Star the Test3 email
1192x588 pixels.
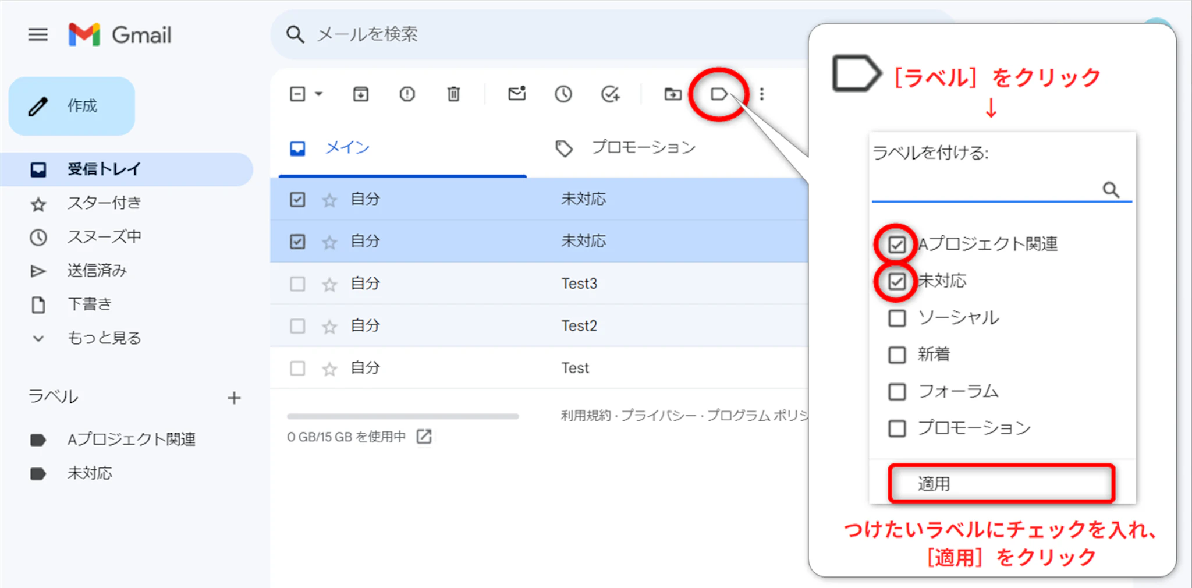tap(329, 284)
